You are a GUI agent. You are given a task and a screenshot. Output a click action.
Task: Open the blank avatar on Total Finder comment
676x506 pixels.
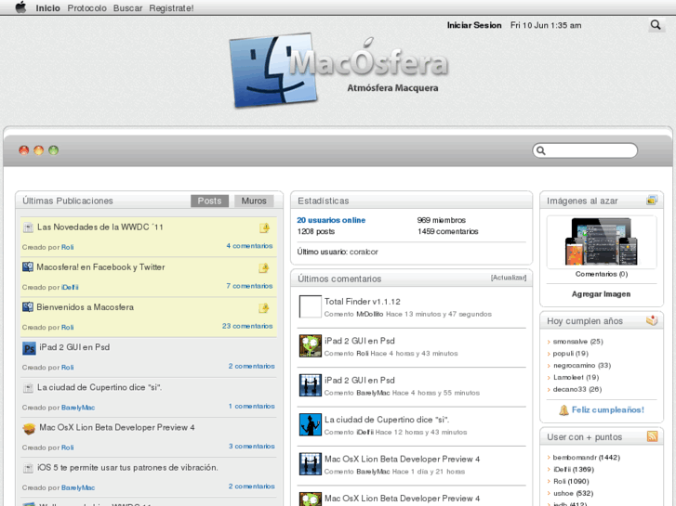311,306
